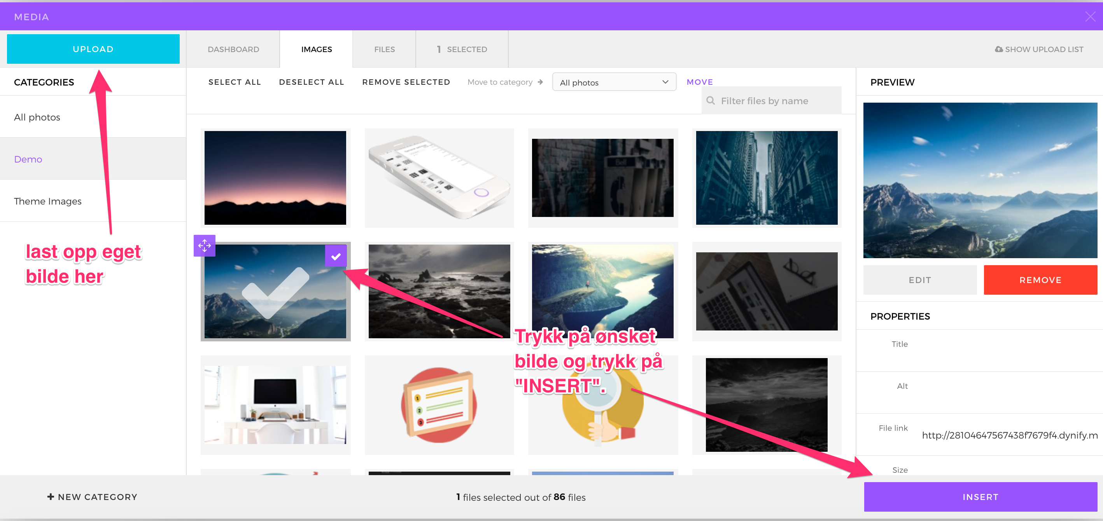Open the Files tab
The image size is (1103, 521).
click(x=384, y=49)
